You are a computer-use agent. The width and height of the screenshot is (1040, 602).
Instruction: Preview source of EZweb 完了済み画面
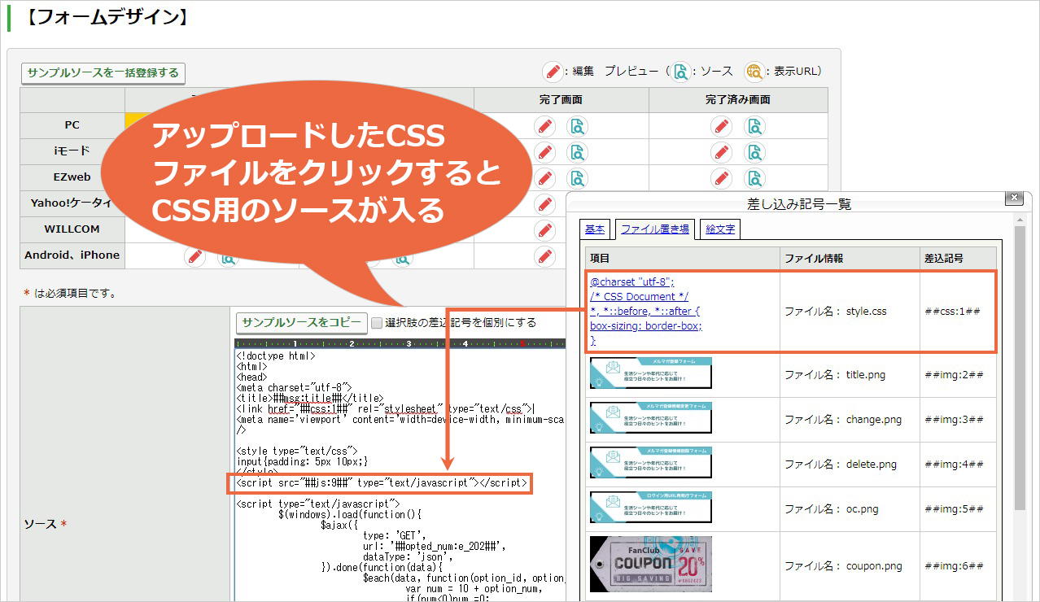click(x=754, y=178)
